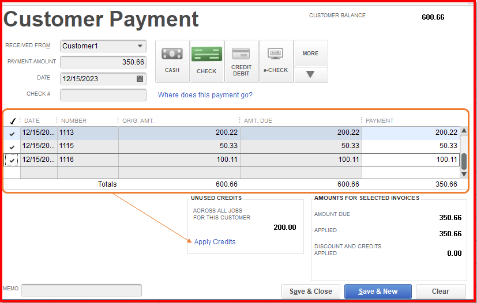Select the e-CHECK payment method
The image size is (477, 303).
(276, 61)
